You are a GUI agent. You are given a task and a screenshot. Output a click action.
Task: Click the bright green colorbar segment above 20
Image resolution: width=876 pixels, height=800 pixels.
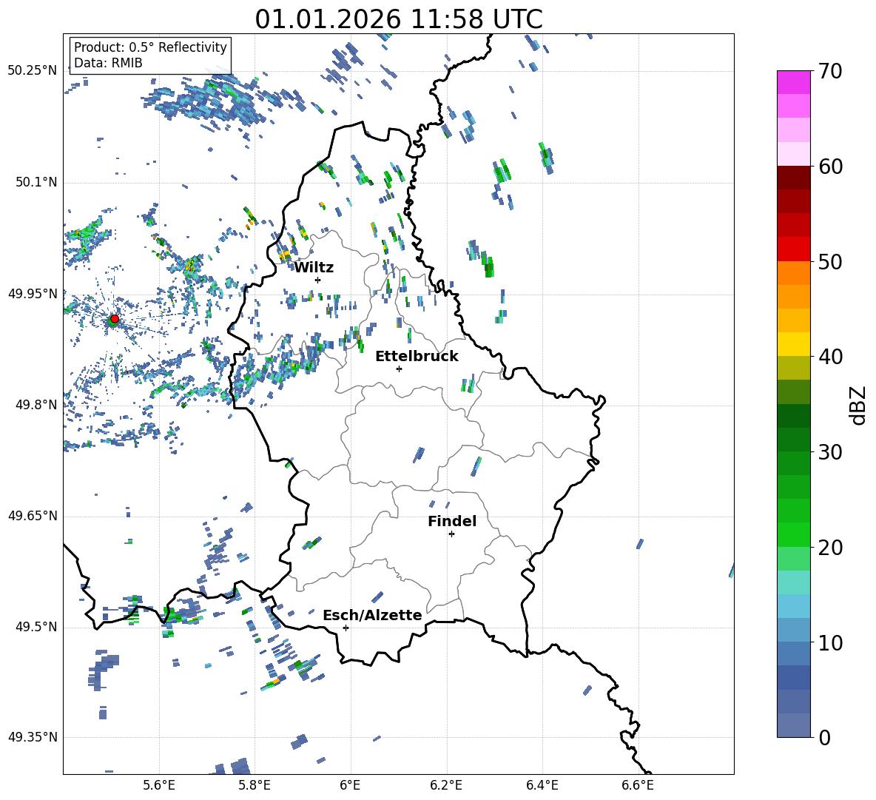pos(793,534)
